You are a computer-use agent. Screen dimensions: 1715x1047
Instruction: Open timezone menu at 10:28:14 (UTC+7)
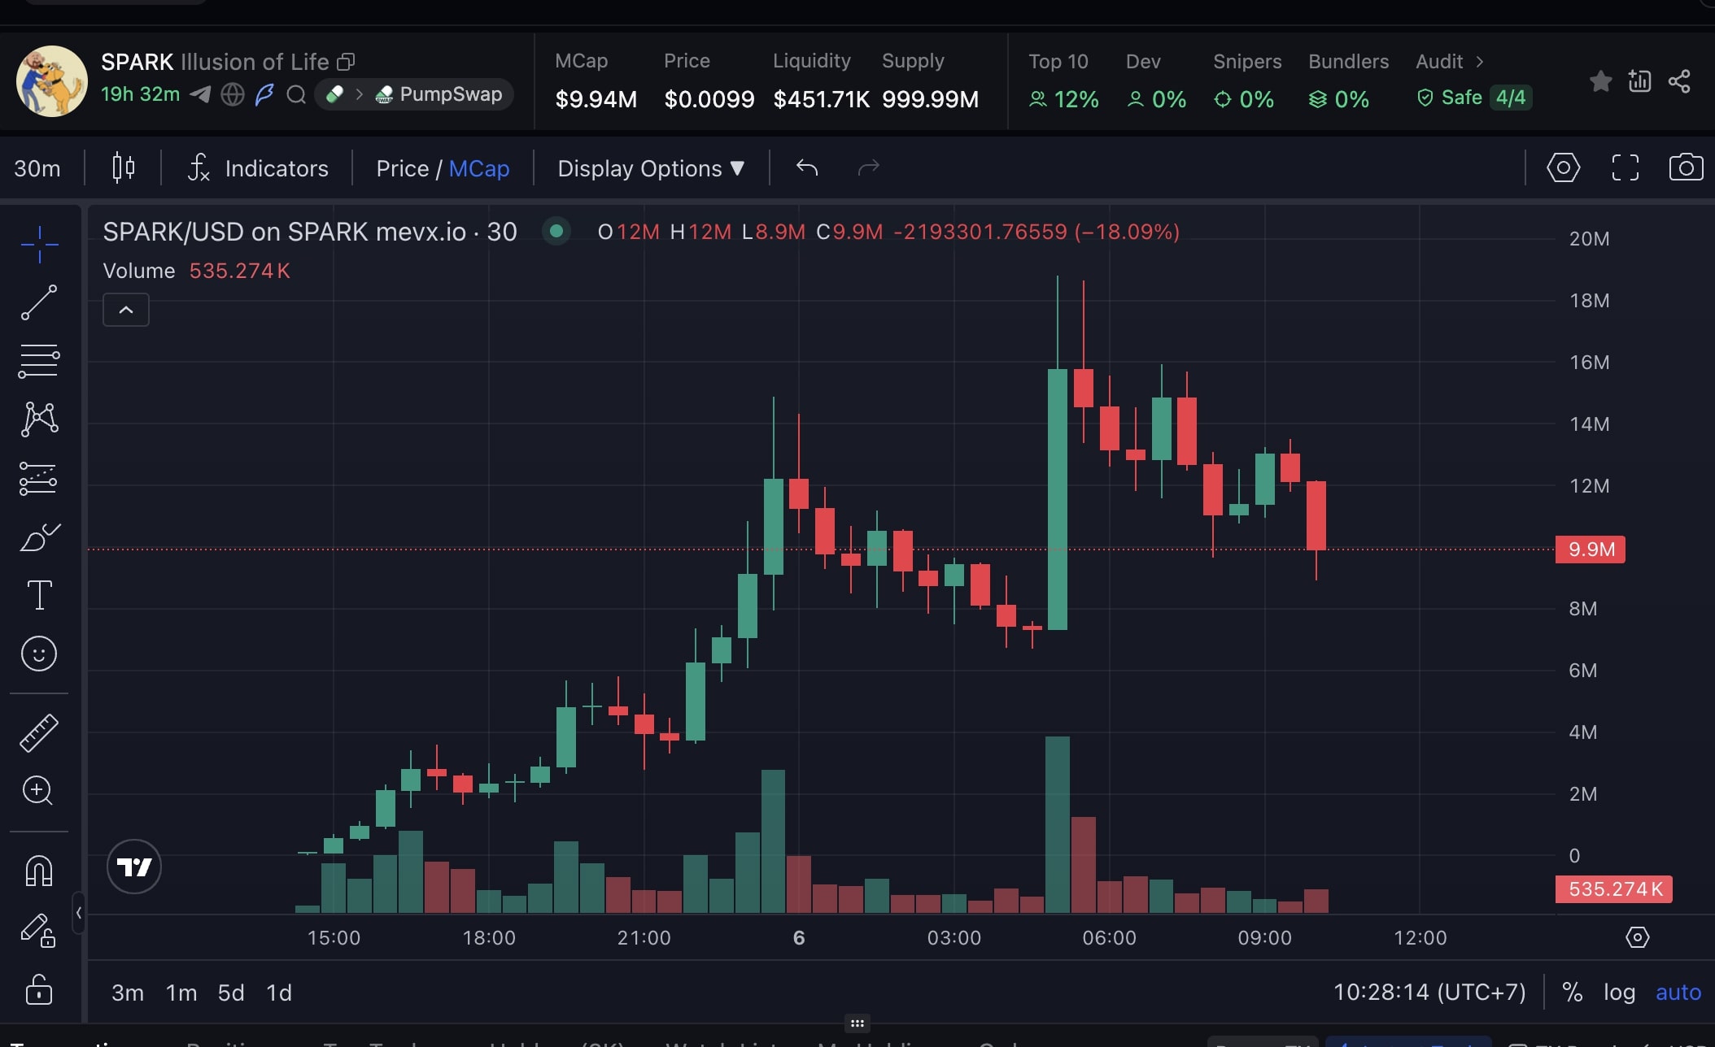click(1429, 993)
